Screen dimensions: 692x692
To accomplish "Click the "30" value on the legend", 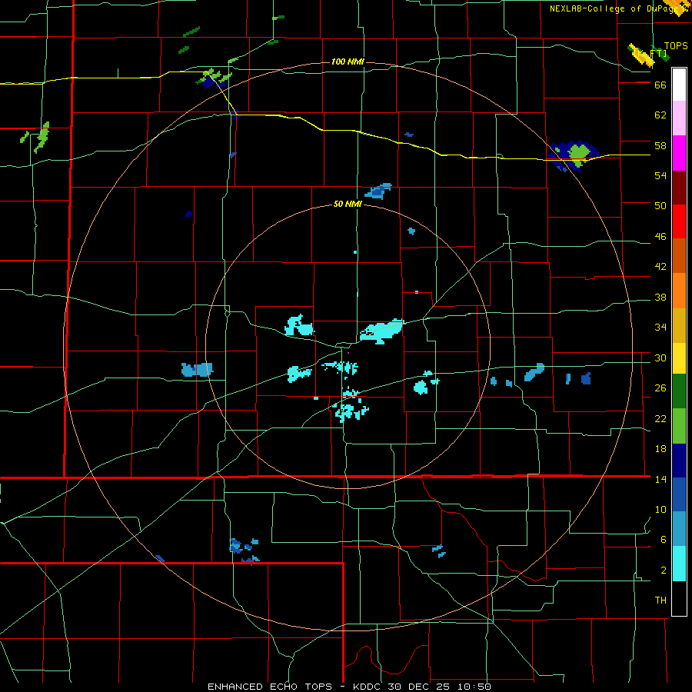I will click(660, 358).
